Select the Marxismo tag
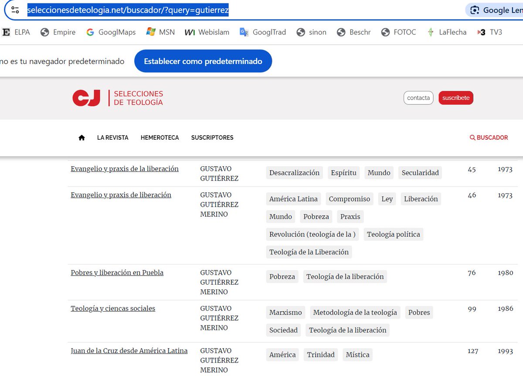Screen dimensions: 523x376 tap(285, 312)
